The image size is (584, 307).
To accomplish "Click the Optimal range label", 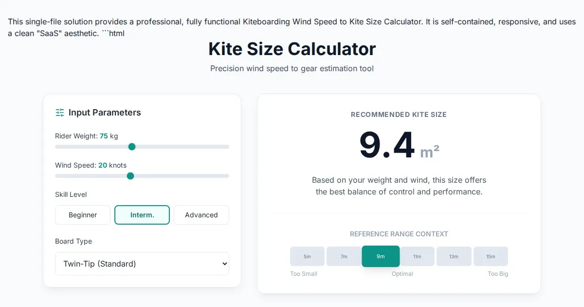I will [402, 274].
